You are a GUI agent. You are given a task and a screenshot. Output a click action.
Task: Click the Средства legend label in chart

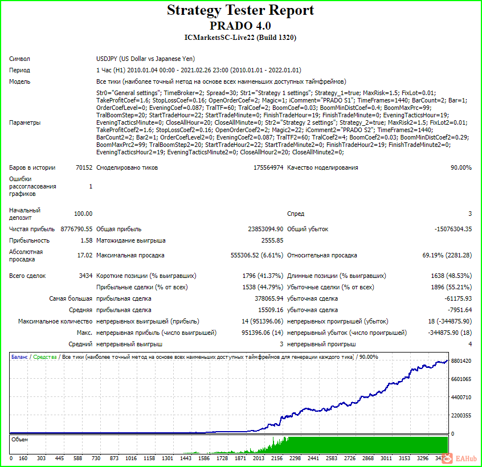(x=45, y=357)
